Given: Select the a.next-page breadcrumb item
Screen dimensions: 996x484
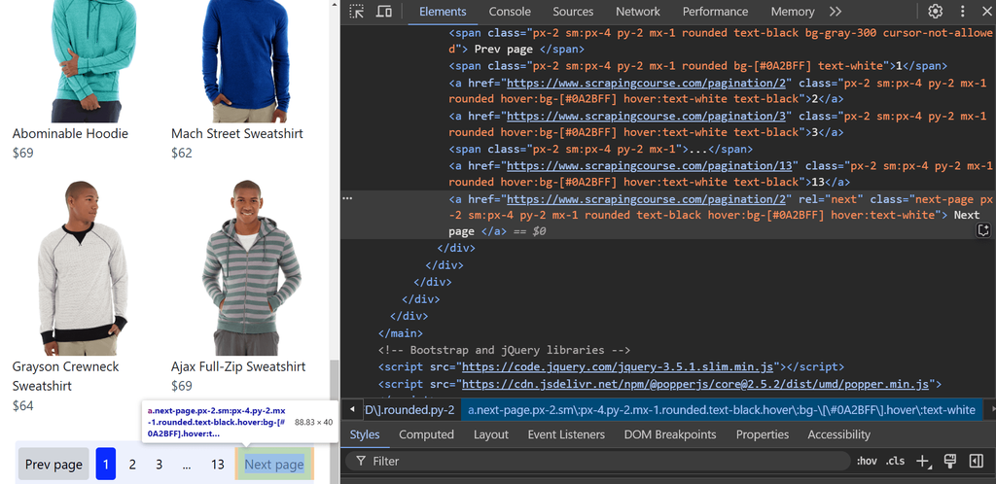Looking at the screenshot, I should 721,410.
